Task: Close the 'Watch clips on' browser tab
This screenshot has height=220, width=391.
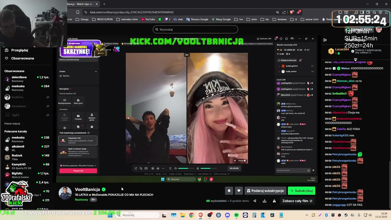Action: pos(97,4)
